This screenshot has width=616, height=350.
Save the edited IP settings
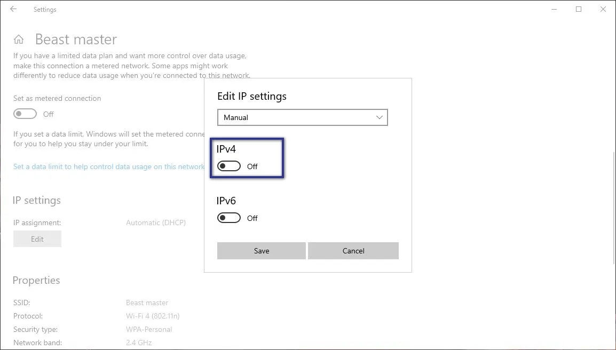pos(261,251)
